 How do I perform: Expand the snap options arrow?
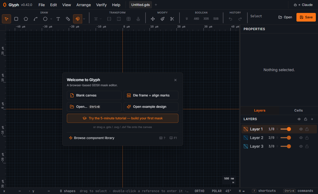[x=84, y=19]
